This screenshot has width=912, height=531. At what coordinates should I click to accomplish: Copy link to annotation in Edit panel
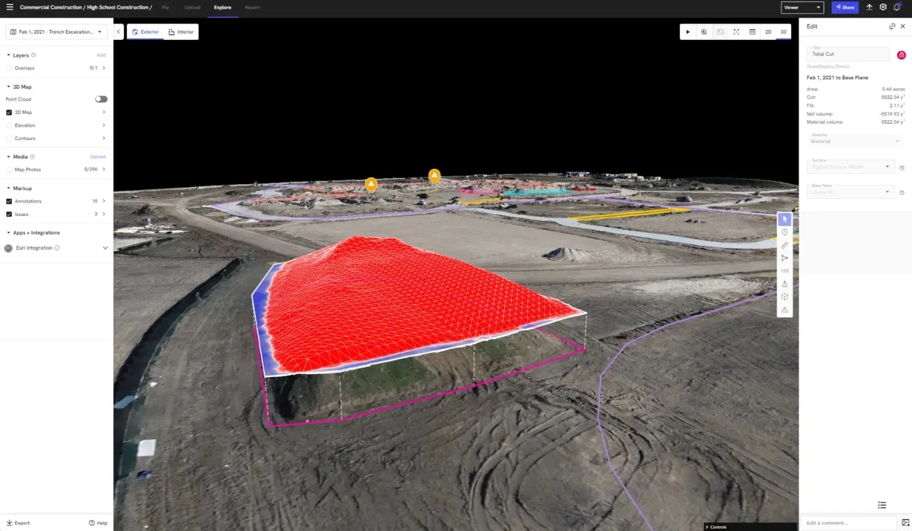tap(892, 26)
